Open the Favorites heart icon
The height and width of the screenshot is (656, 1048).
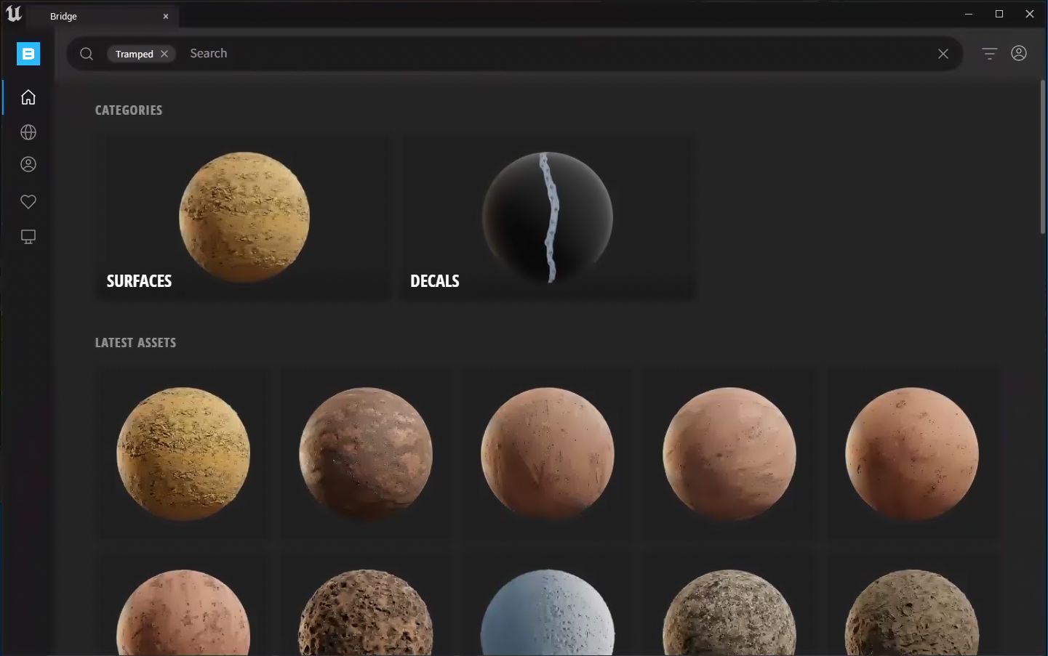pos(28,202)
